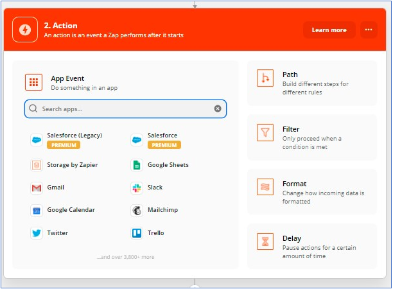
Task: Click "Only proceed when a condition is met" text
Action: [312, 143]
